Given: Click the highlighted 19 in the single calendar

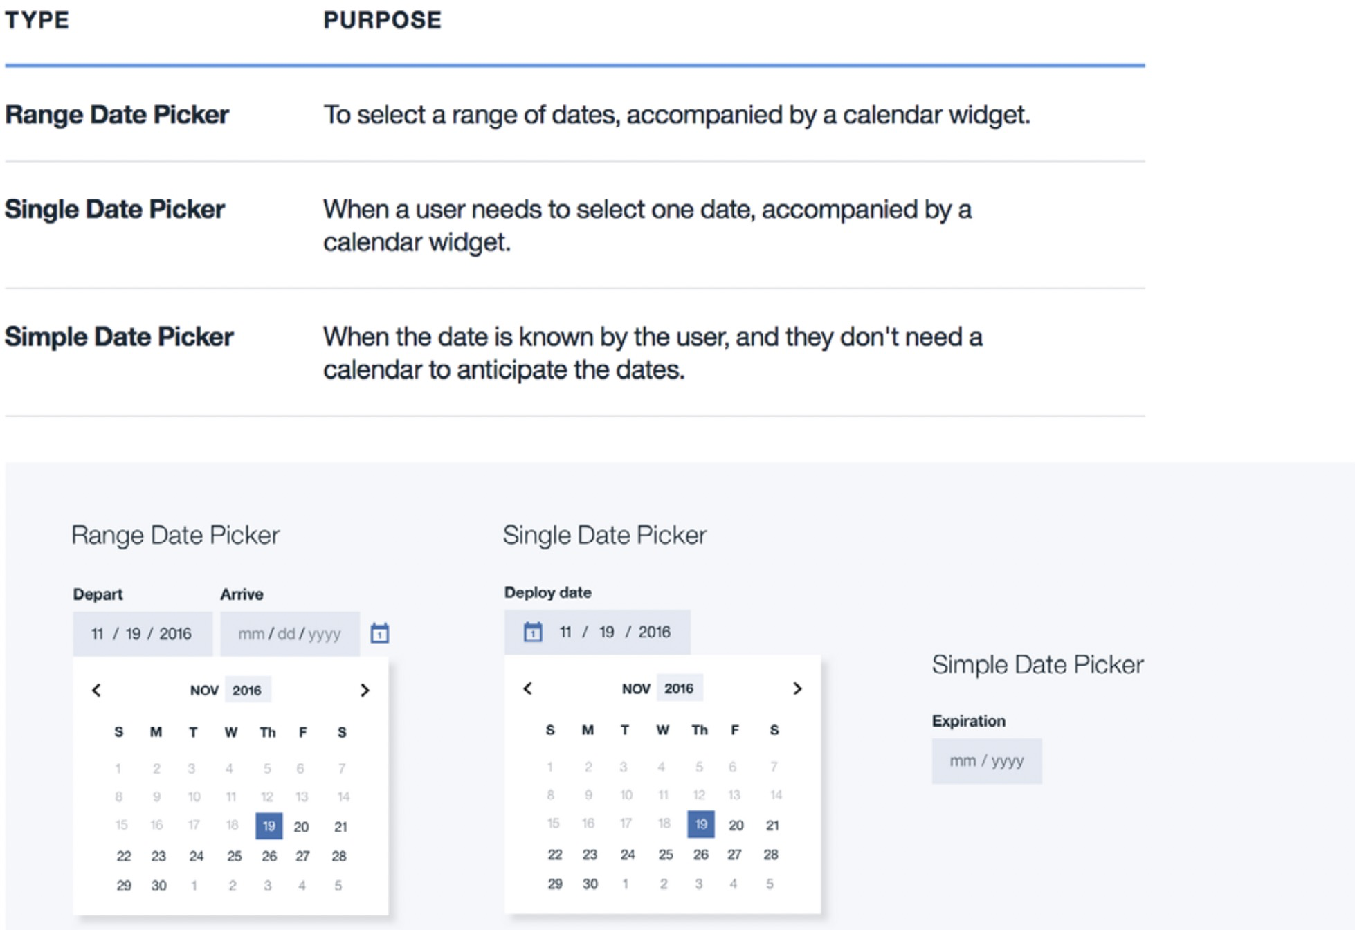Looking at the screenshot, I should coord(701,824).
